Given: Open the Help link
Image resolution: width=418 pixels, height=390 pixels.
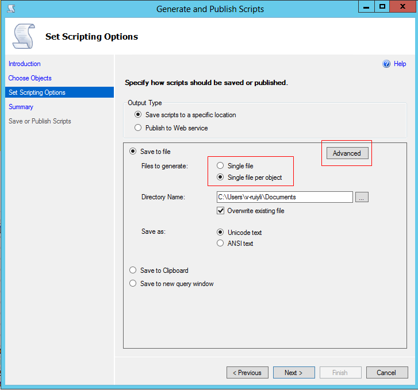Looking at the screenshot, I should (x=400, y=64).
